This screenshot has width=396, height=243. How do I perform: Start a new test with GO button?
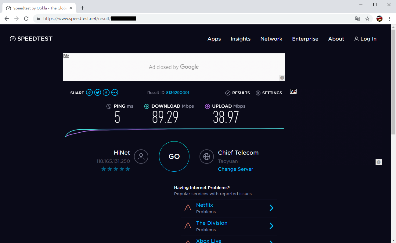(174, 156)
